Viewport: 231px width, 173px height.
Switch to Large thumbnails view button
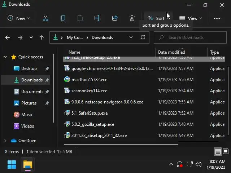point(226,151)
